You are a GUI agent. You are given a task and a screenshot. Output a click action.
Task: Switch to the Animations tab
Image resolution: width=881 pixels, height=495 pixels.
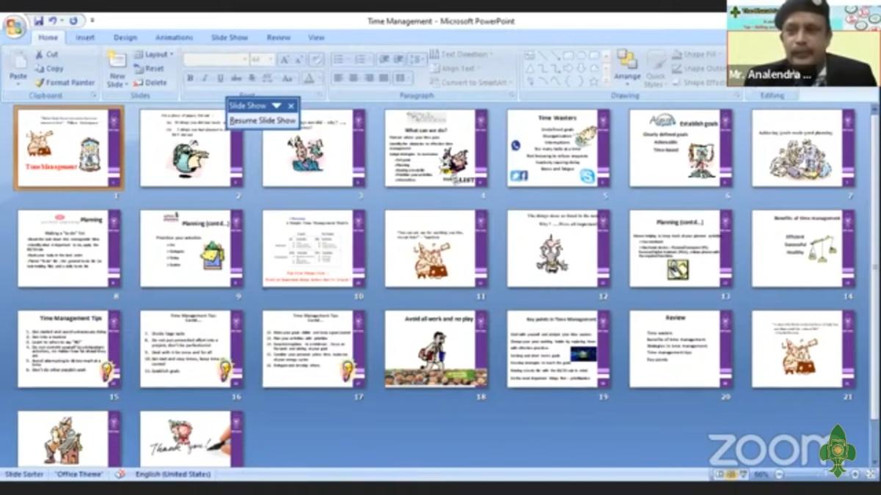pyautogui.click(x=174, y=37)
